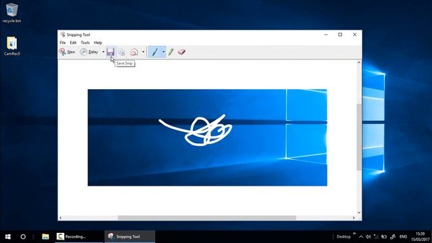Image resolution: width=432 pixels, height=243 pixels.
Task: Open the Delay dropdown arrow
Action: click(x=103, y=52)
